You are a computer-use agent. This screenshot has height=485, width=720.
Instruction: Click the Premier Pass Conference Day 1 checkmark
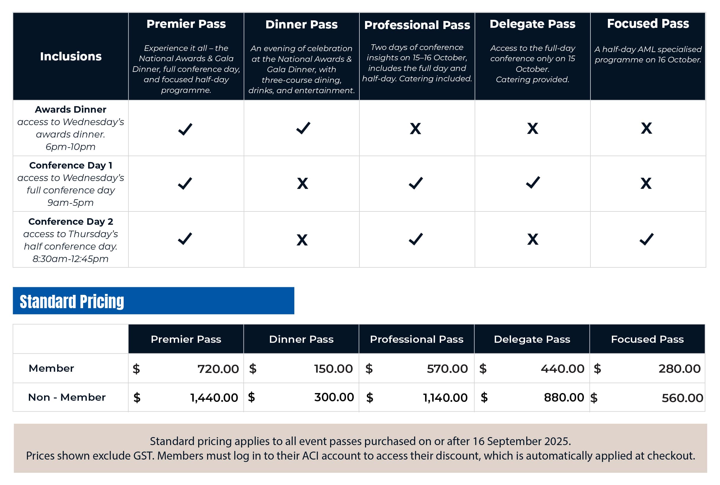[x=185, y=183]
